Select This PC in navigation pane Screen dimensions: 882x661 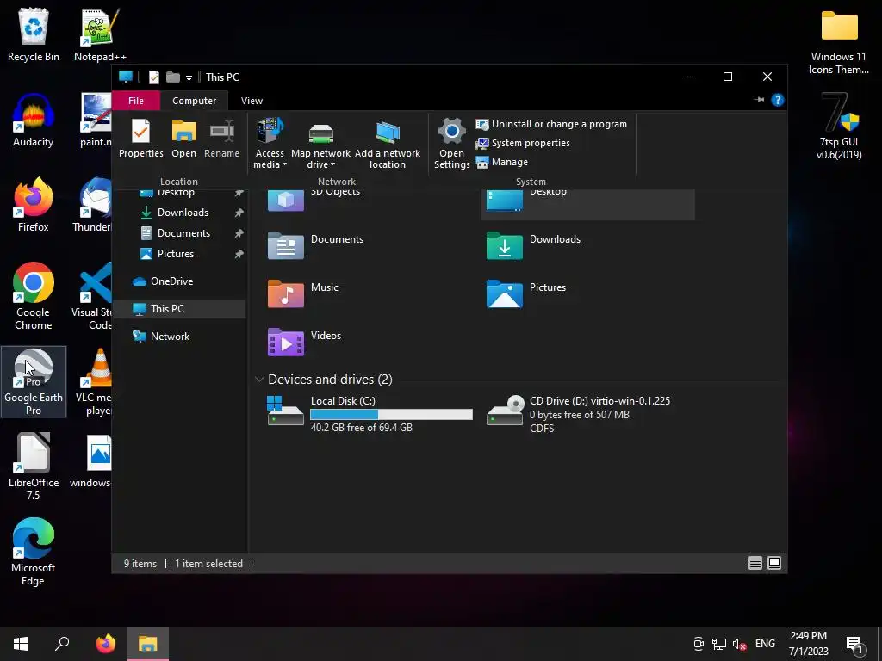click(x=179, y=309)
